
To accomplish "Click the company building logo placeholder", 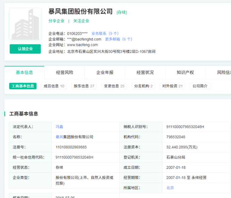I will (25, 24).
